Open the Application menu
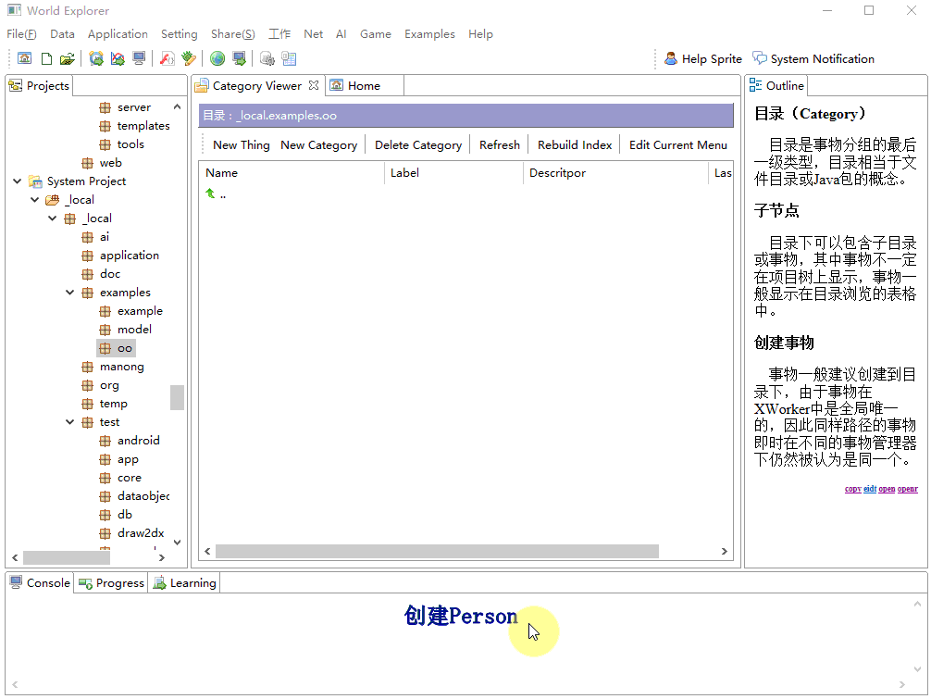Image resolution: width=931 pixels, height=699 pixels. click(x=118, y=34)
